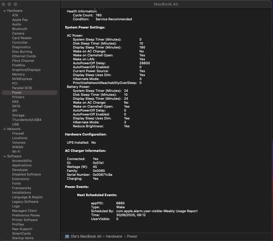Collapse the Network section chevron
Screen dimensions: 273x241
pyautogui.click(x=5, y=129)
